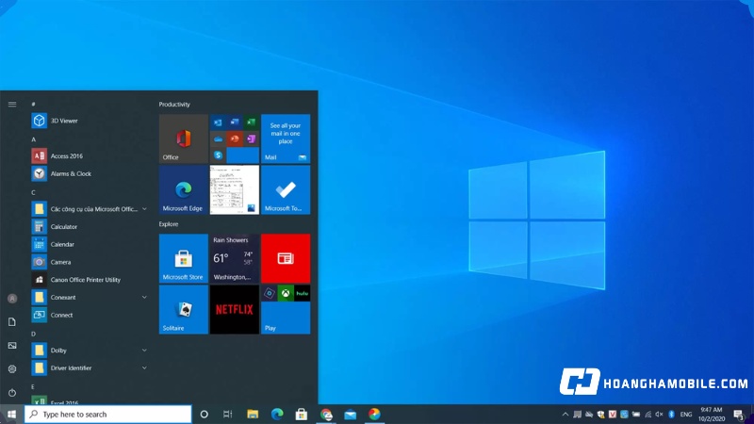This screenshot has width=754, height=424.
Task: Click the Productivity group heading
Action: click(x=174, y=105)
